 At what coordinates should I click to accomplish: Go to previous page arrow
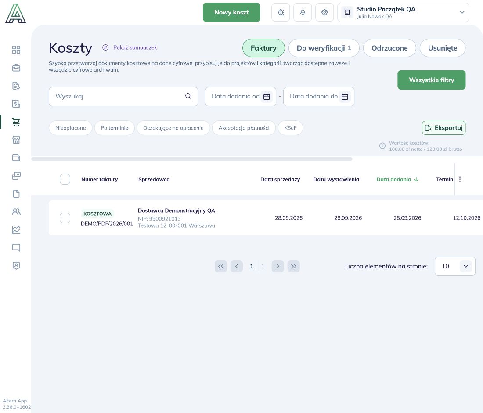tap(237, 266)
